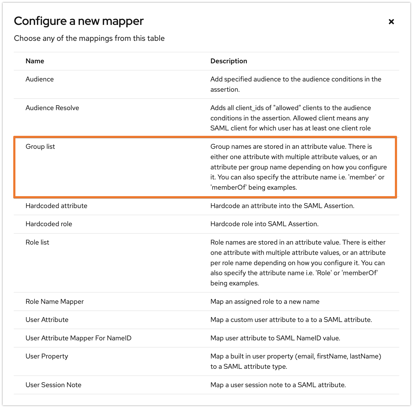Click the Configure a new mapper title
This screenshot has width=413, height=408.
click(79, 21)
